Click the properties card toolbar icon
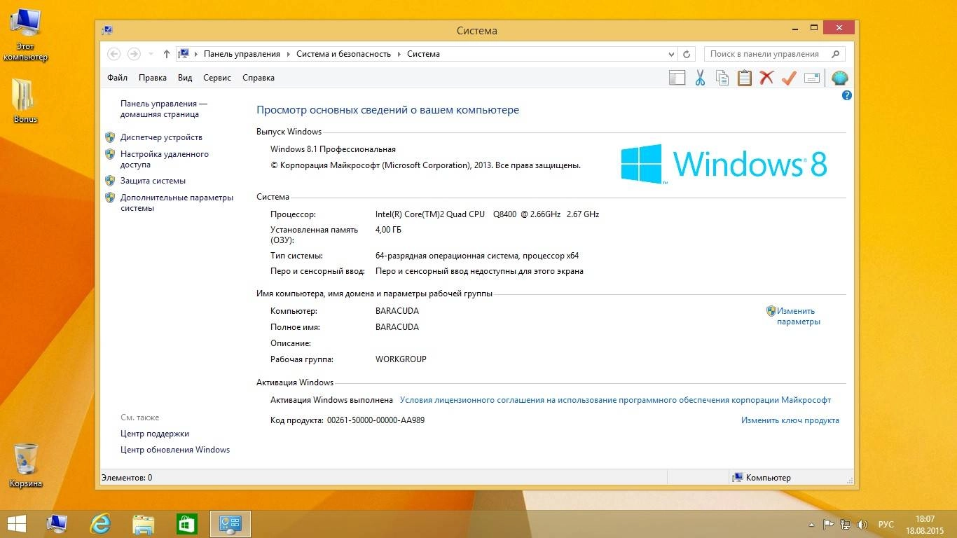Viewport: 957px width, 538px height. 812,78
